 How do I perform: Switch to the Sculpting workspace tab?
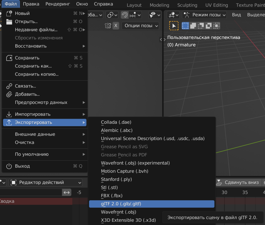[187, 5]
